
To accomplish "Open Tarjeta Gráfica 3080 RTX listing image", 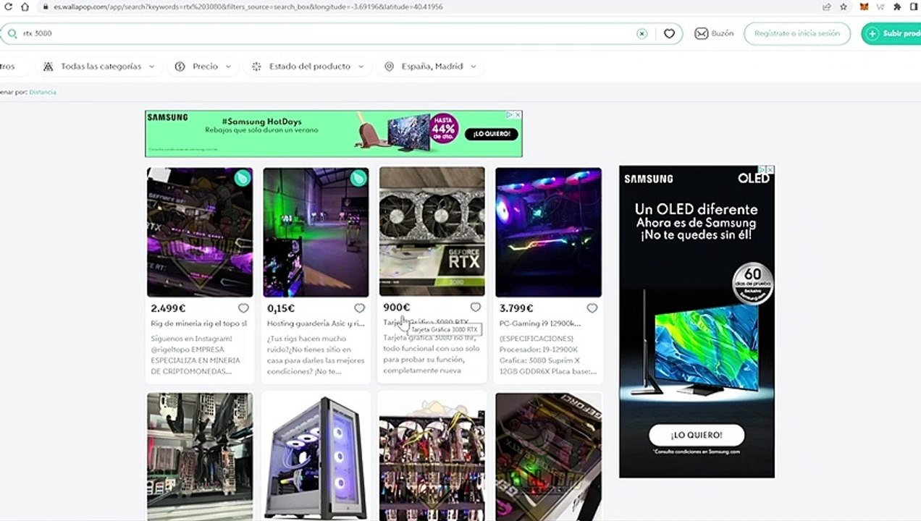I will click(432, 232).
